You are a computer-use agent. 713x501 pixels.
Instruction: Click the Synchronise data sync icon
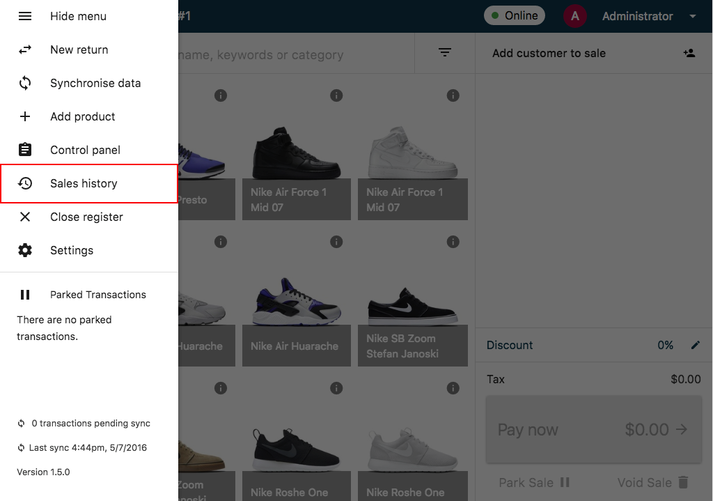[25, 84]
